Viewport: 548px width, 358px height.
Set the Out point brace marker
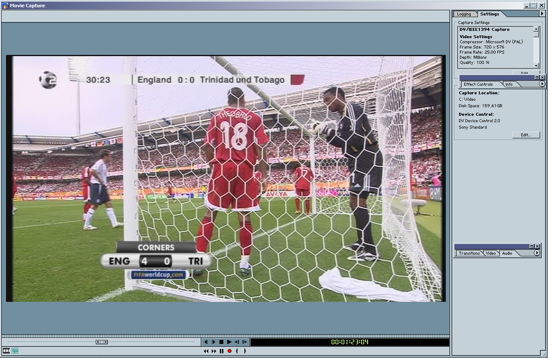point(245,351)
